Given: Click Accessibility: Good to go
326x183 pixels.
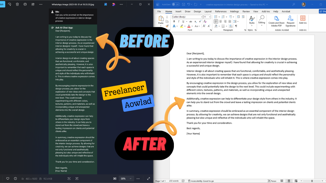Looking at the screenshot, I should pyautogui.click(x=202, y=181).
